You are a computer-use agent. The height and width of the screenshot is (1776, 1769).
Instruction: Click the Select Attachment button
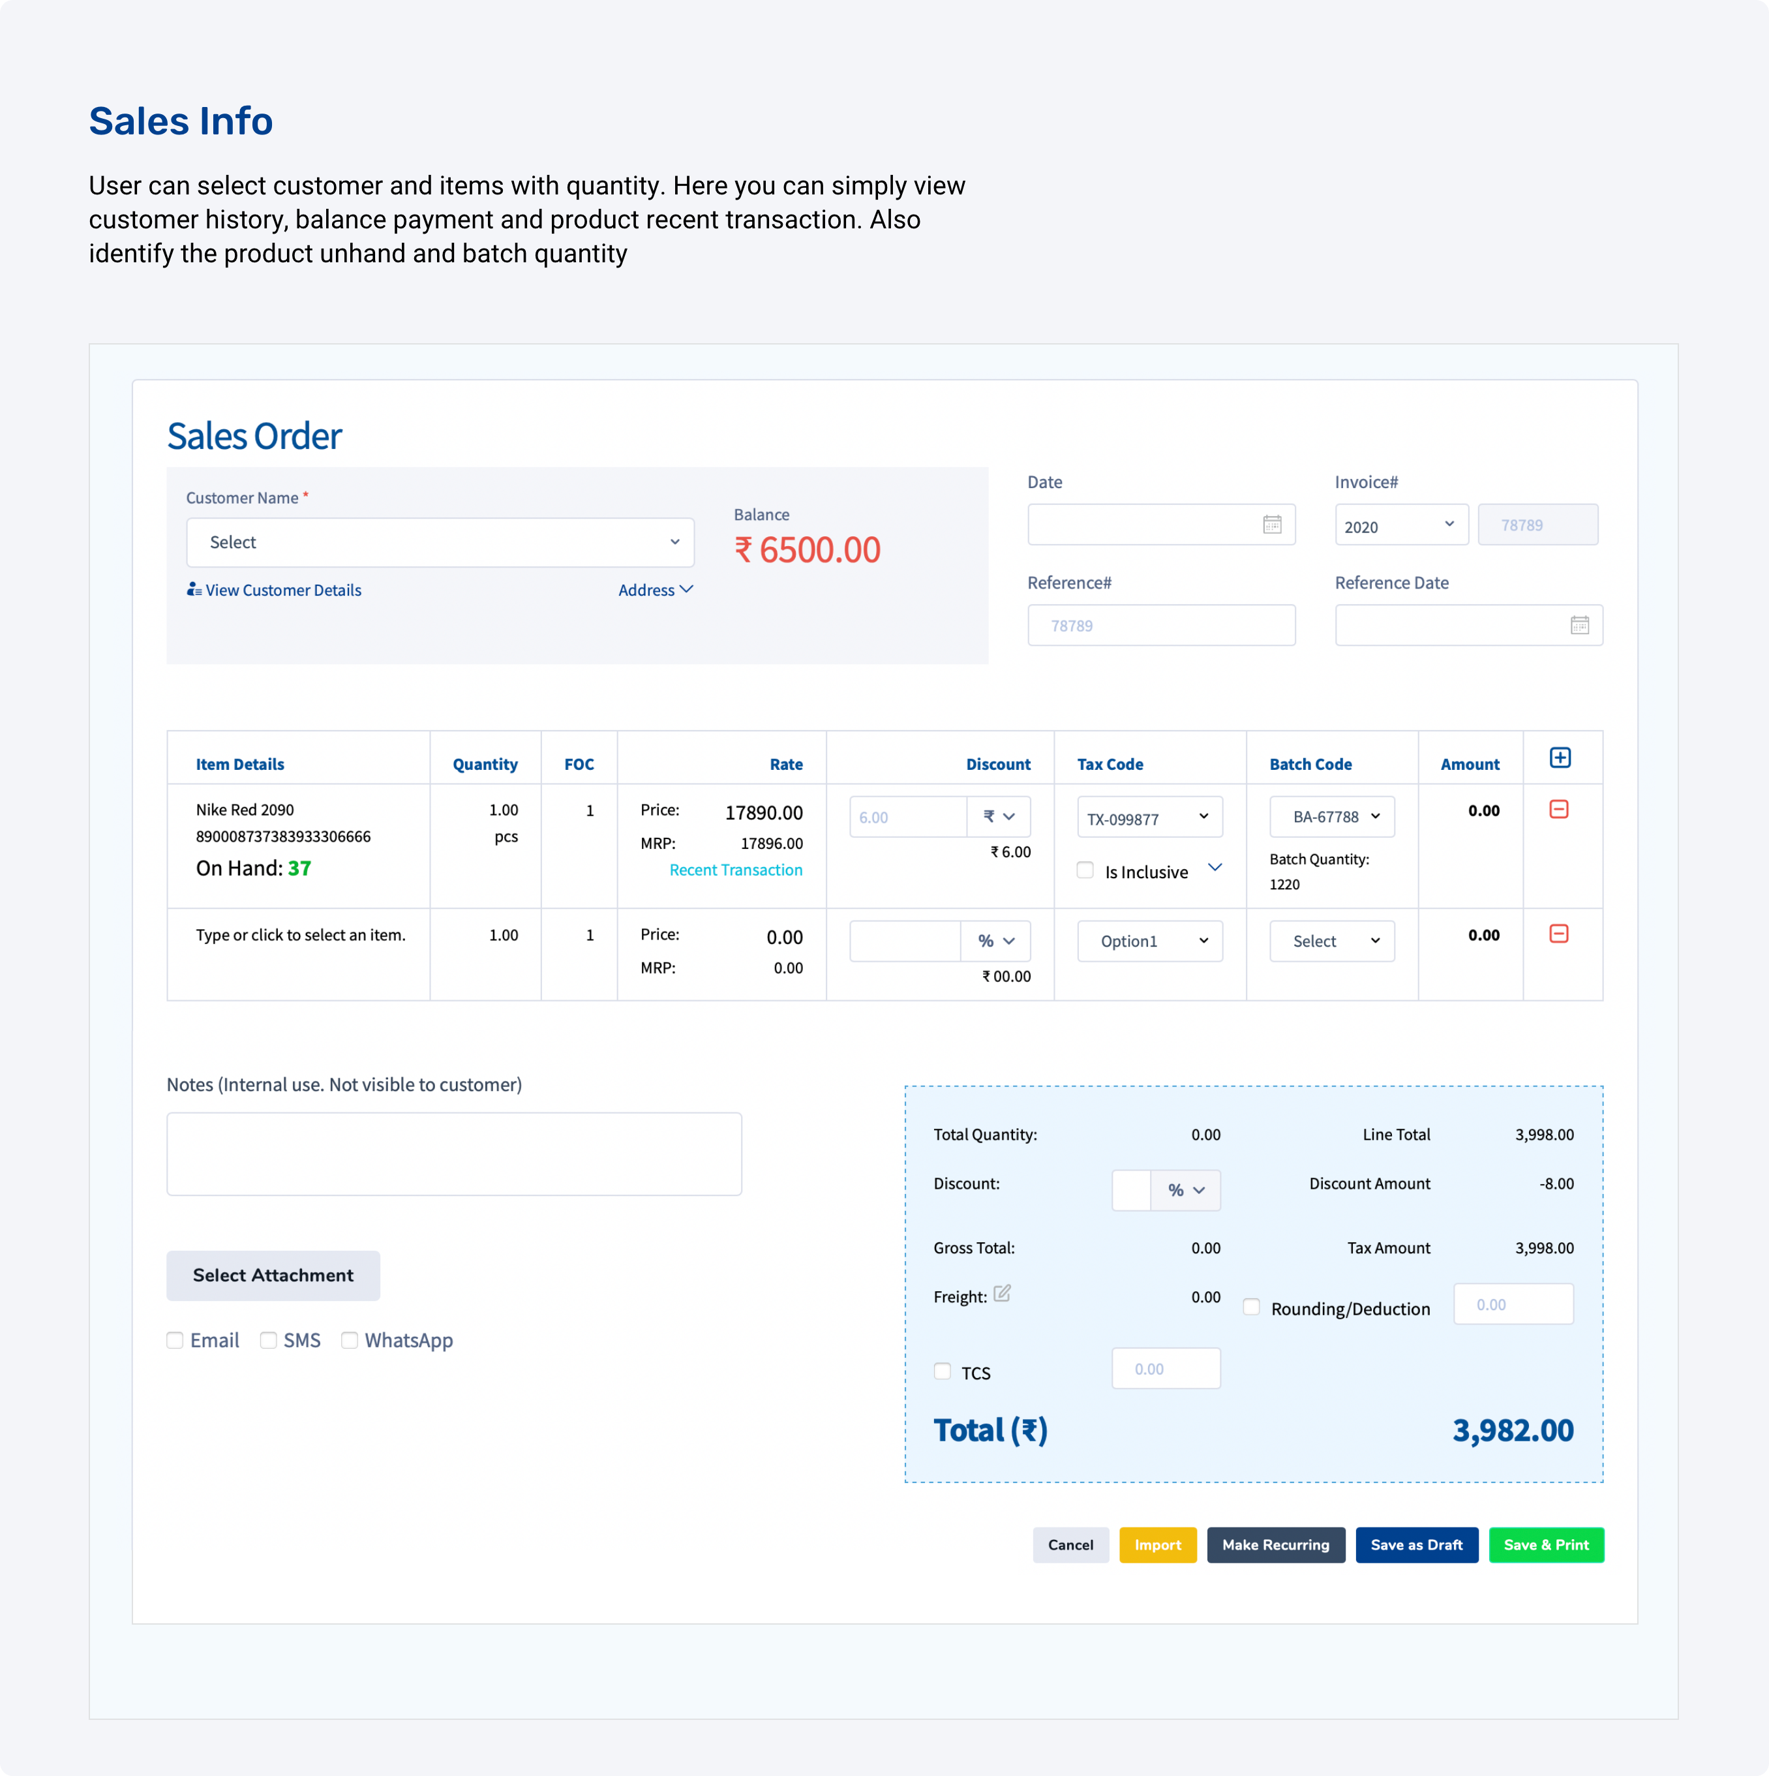273,1276
